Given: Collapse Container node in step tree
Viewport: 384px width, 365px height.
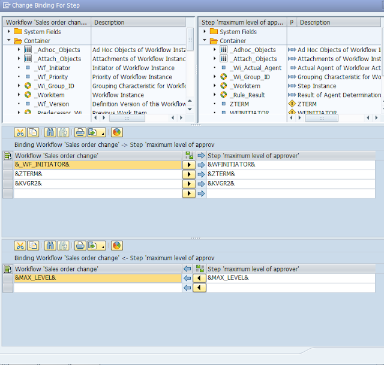Looking at the screenshot, I should click(205, 40).
